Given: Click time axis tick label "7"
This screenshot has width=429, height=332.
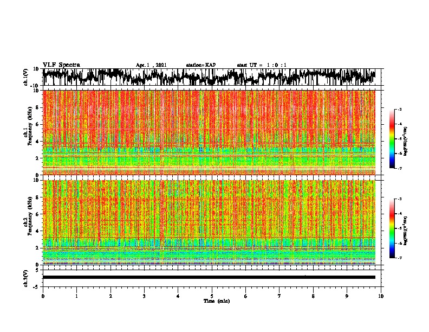Looking at the screenshot, I should (x=279, y=296).
